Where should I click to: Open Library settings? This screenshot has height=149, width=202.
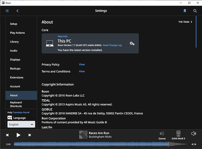coord(21,42)
